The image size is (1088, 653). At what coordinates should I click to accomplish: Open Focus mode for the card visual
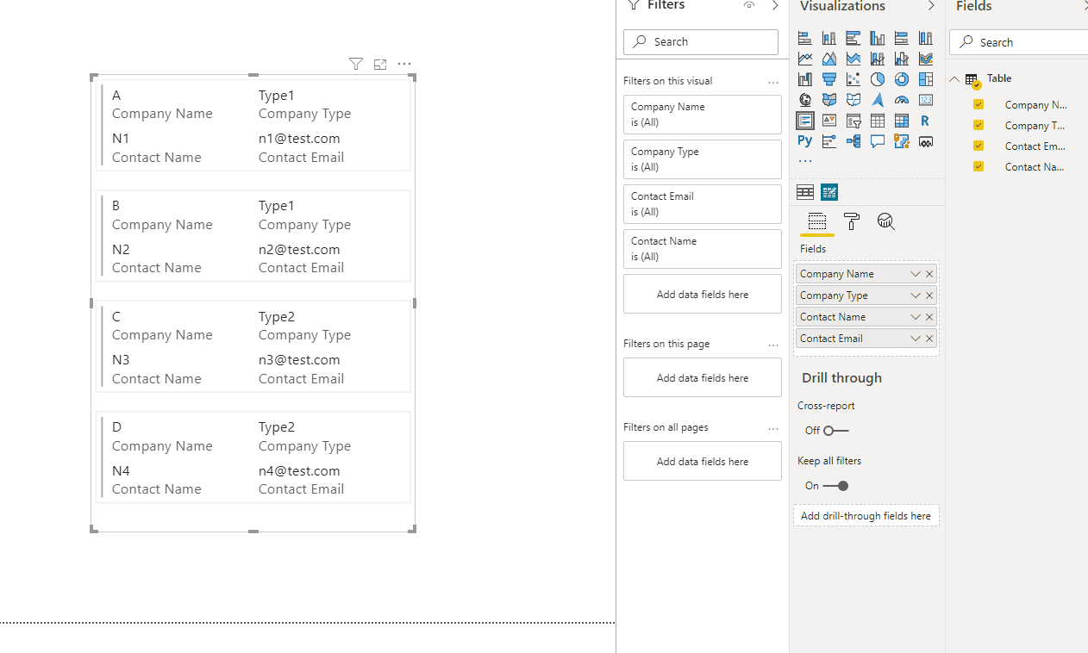coord(380,64)
